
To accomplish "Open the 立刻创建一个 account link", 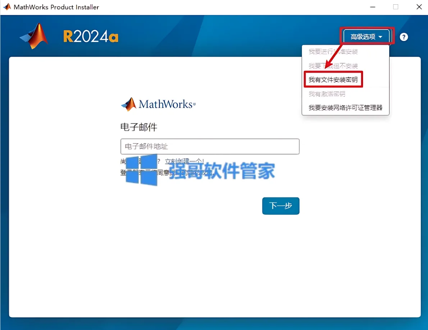I will click(x=184, y=161).
